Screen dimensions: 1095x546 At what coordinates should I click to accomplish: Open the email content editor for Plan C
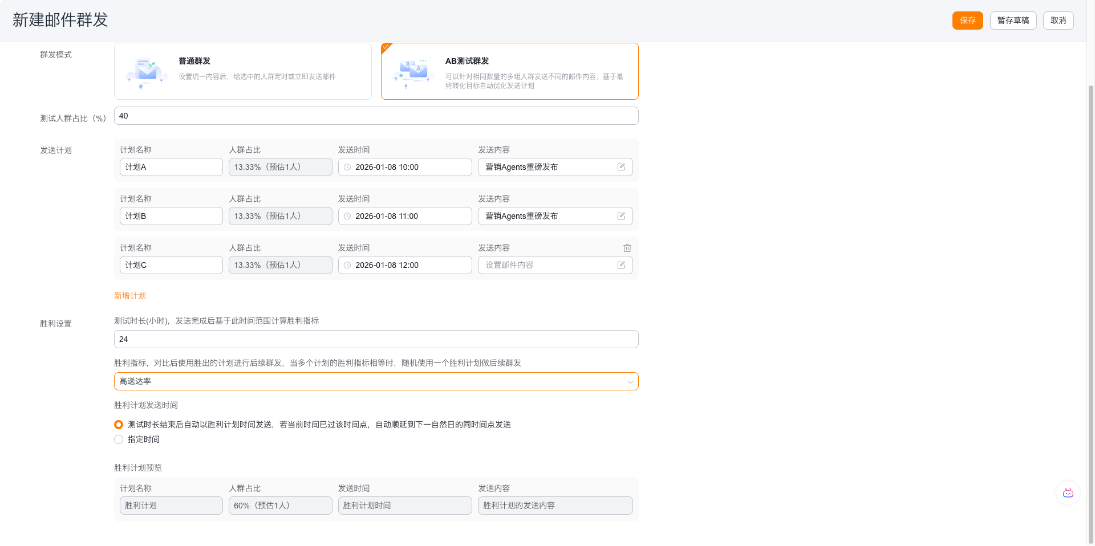coord(620,265)
